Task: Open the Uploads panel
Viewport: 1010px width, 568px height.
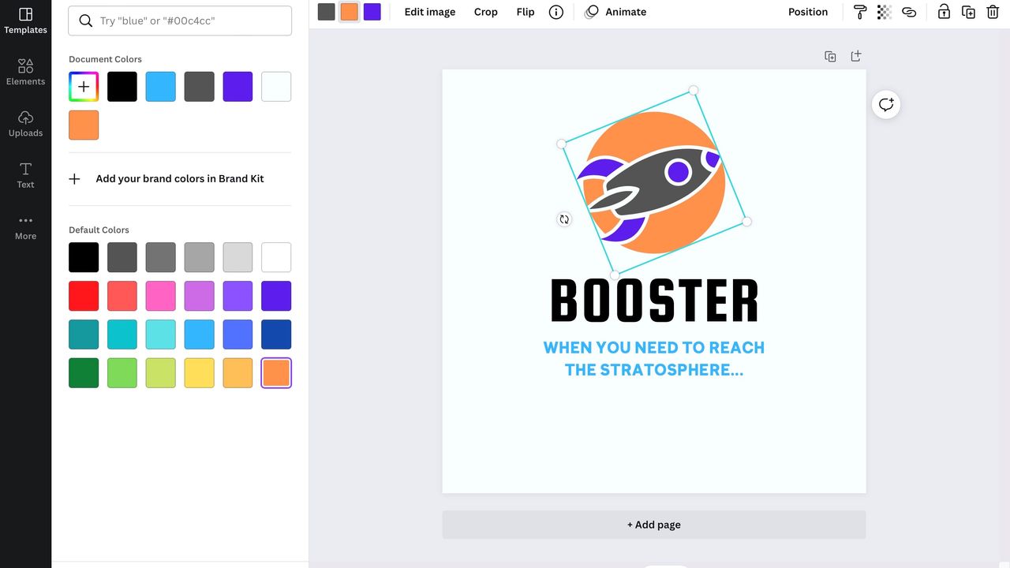Action: (25, 124)
